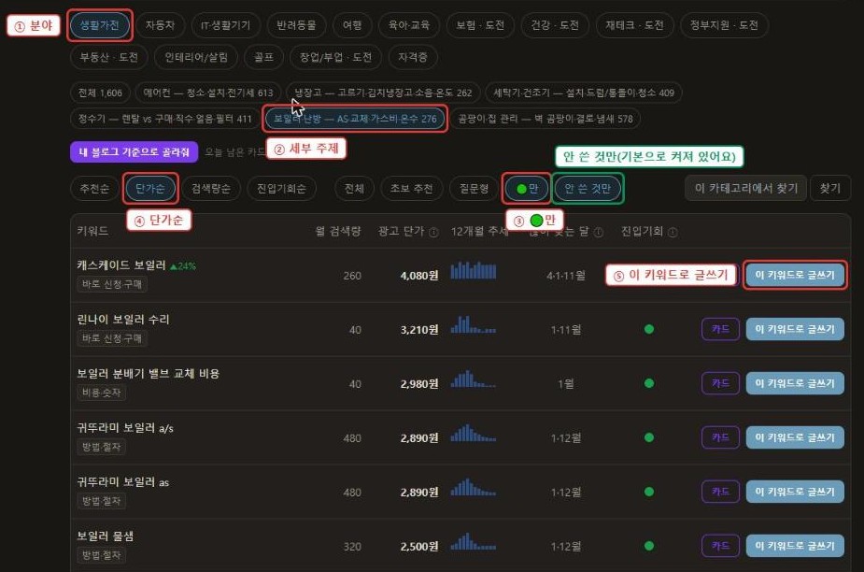Click the 바로 신청·구매 tag under 캐스케이드 보일러

click(x=112, y=285)
